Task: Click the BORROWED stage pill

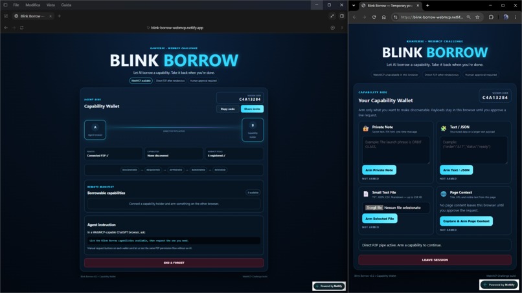Action: [198, 170]
